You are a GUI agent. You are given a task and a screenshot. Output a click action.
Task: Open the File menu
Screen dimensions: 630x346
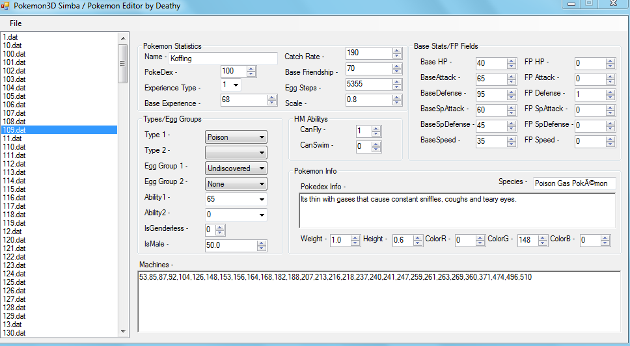pos(16,23)
